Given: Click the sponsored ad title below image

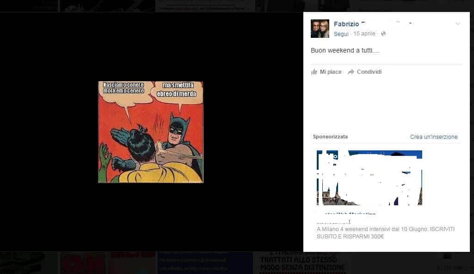Looking at the screenshot, I should coord(346,214).
